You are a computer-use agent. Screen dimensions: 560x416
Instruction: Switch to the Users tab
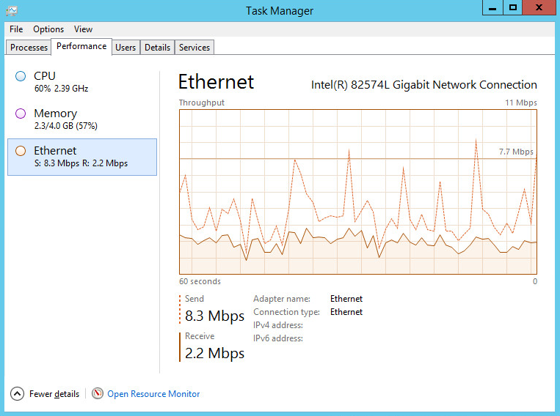[x=126, y=48]
